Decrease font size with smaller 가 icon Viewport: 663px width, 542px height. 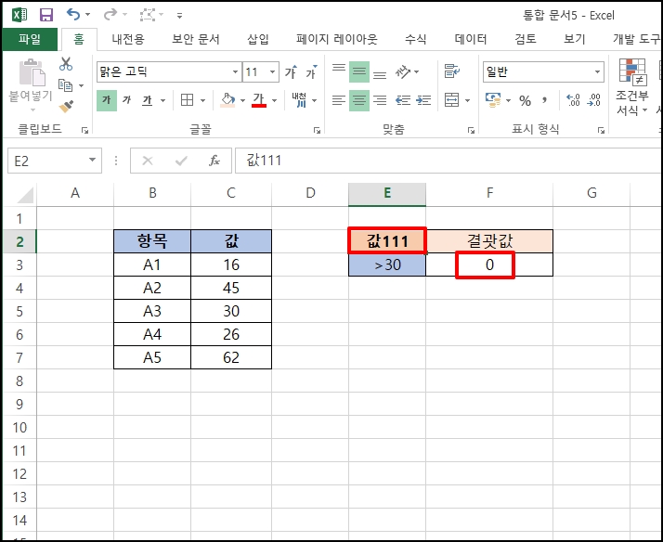pos(311,71)
